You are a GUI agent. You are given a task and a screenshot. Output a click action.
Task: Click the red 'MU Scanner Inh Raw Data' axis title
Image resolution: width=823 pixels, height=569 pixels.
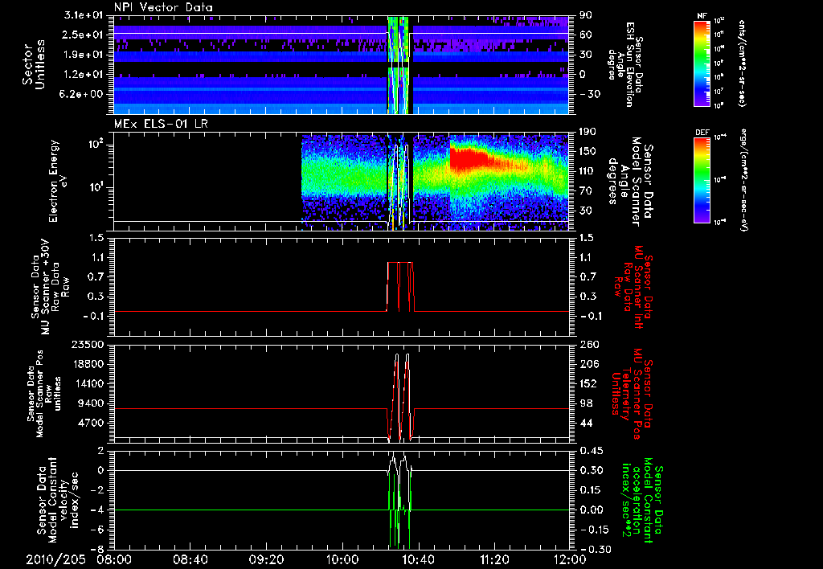(x=633, y=285)
